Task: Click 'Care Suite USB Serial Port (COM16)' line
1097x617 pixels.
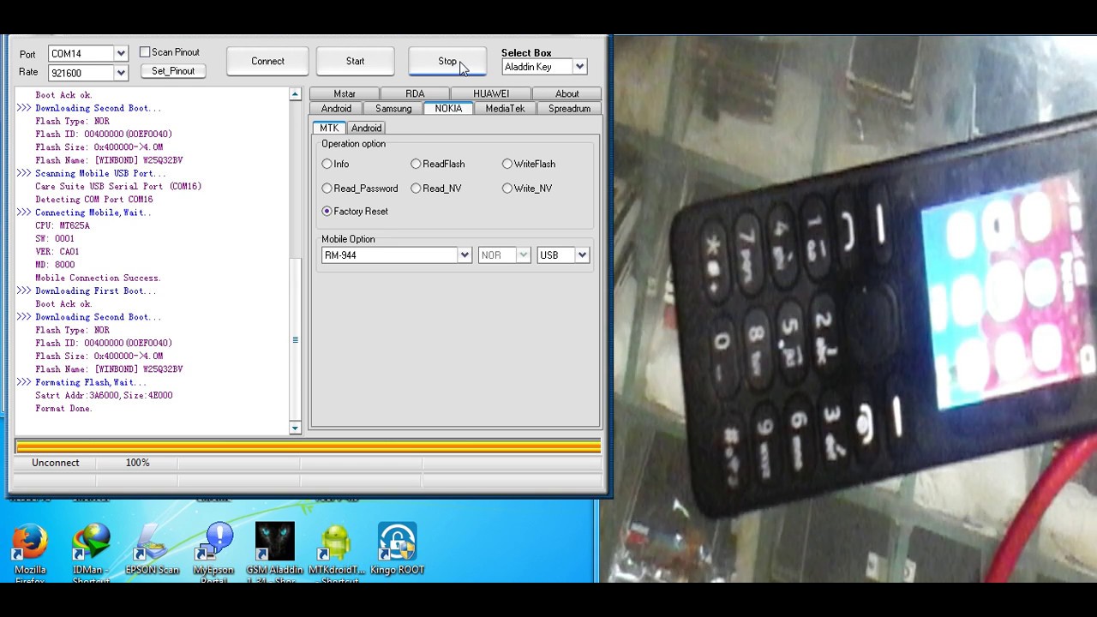Action: point(118,186)
